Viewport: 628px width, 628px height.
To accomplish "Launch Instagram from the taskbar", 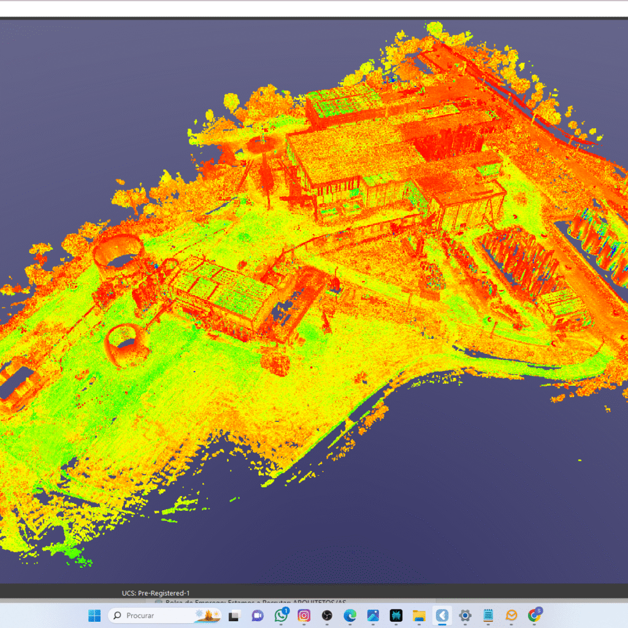I will pos(304,615).
